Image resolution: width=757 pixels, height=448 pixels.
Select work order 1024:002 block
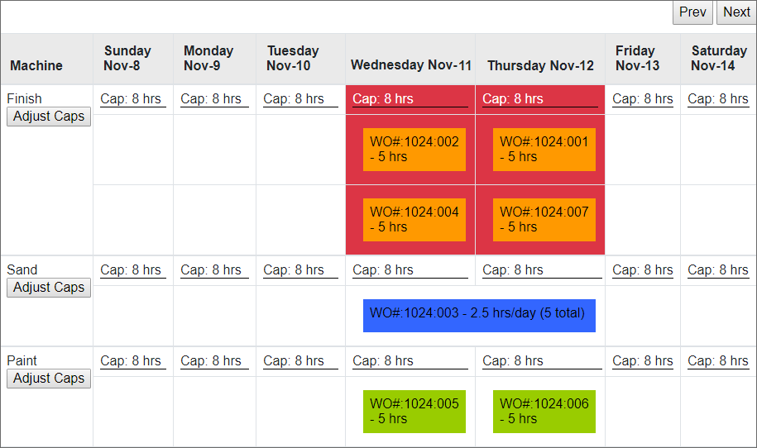pyautogui.click(x=414, y=150)
